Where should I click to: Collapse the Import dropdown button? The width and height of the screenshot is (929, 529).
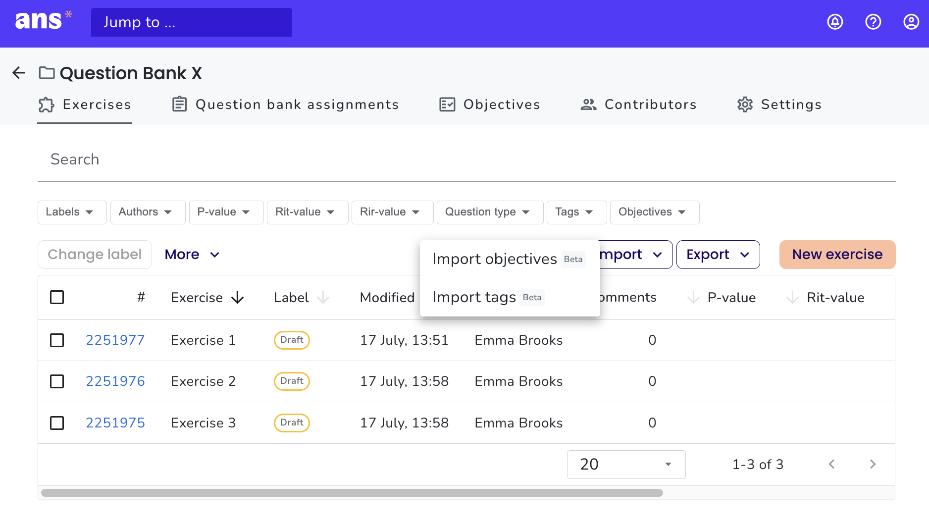pyautogui.click(x=636, y=255)
